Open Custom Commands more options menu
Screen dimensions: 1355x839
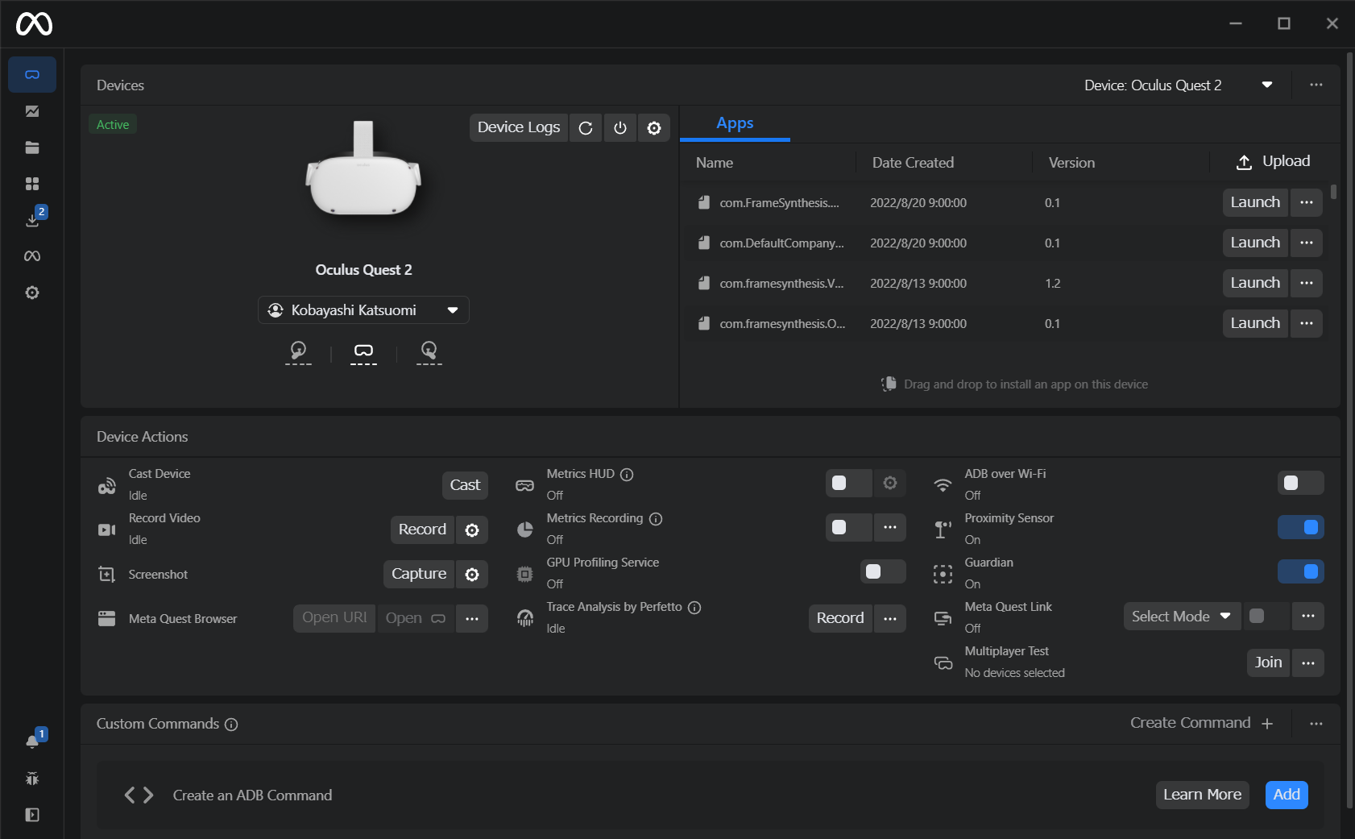[1316, 724]
